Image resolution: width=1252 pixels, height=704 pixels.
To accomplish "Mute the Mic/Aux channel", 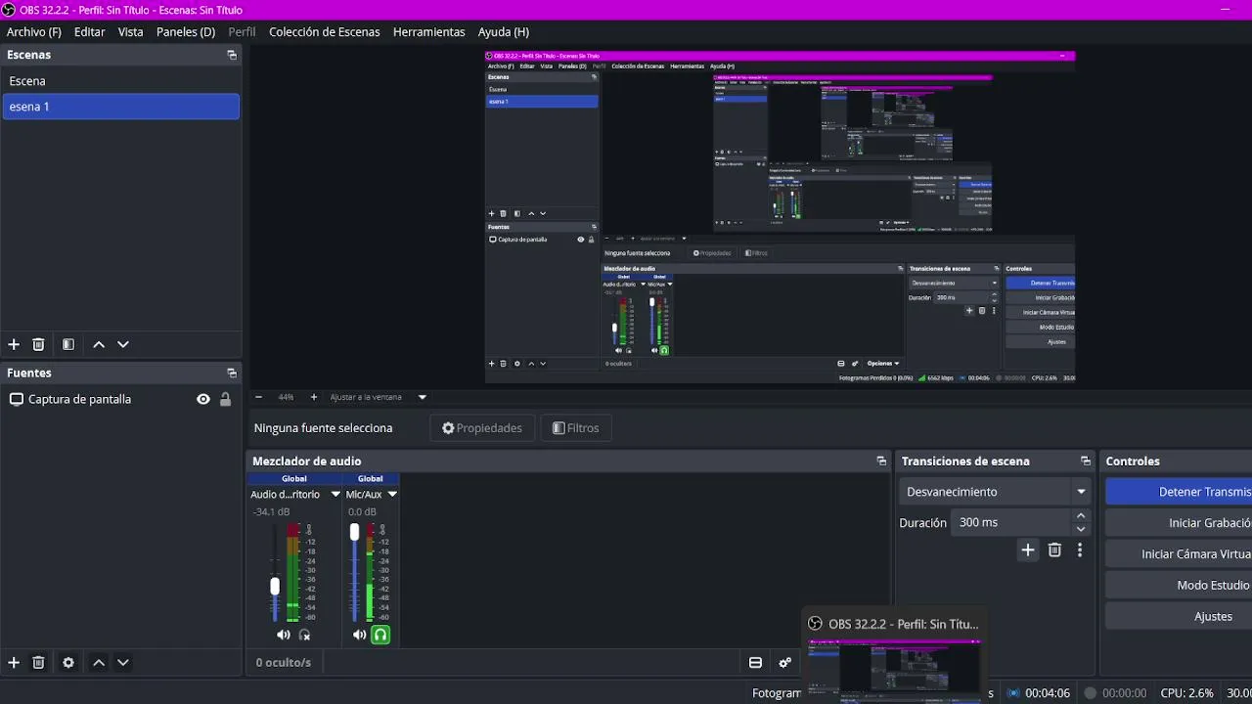I will [359, 635].
